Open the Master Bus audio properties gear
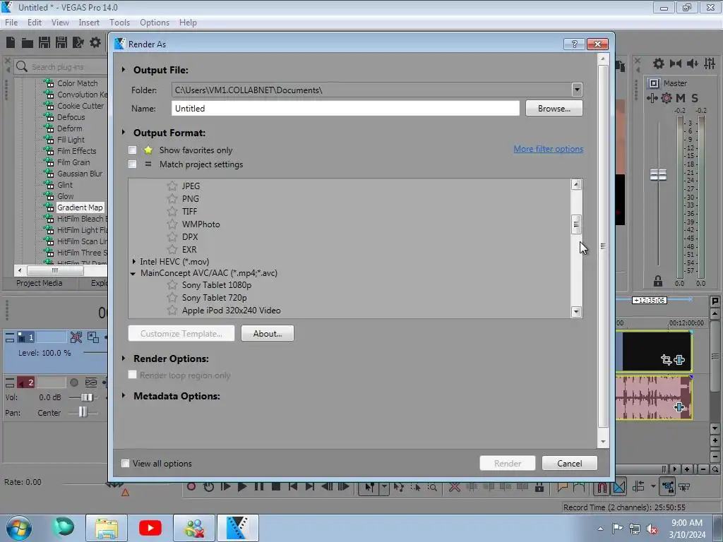 pos(659,64)
